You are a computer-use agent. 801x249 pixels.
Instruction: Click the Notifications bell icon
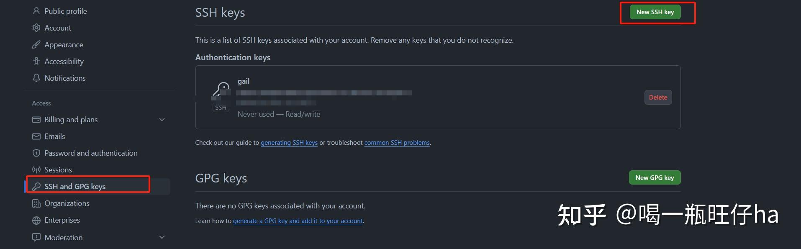36,78
